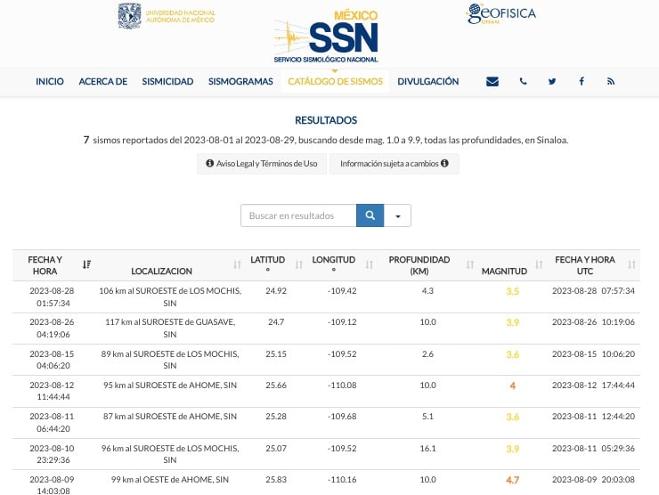Viewport: 659px width, 495px height.
Task: Select '117 km al SUROESTE de GUASAVE' row
Action: 326,329
